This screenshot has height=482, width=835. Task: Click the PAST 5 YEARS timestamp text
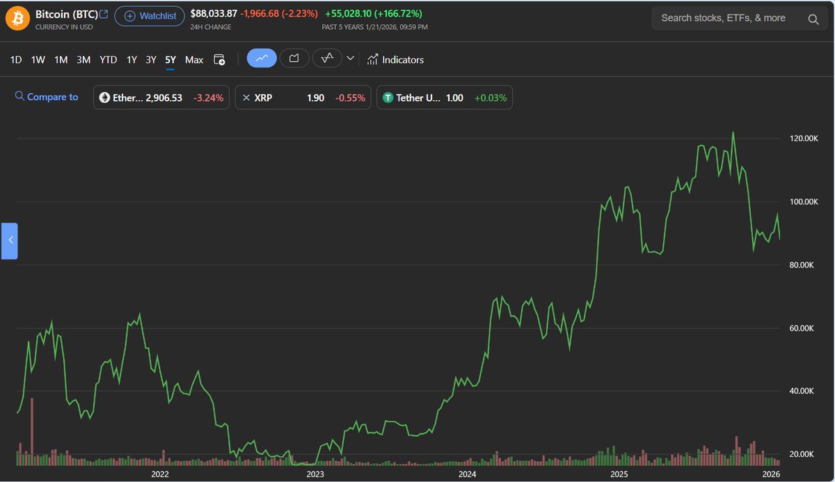pos(374,27)
